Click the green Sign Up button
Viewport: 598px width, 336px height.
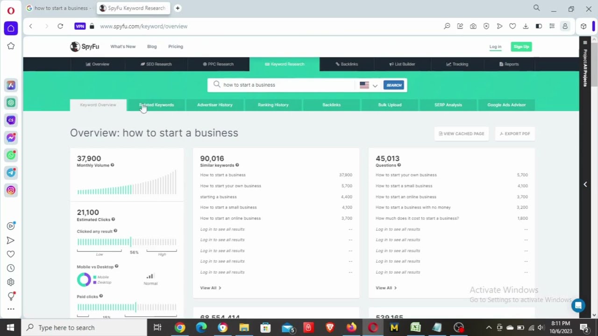tap(521, 47)
